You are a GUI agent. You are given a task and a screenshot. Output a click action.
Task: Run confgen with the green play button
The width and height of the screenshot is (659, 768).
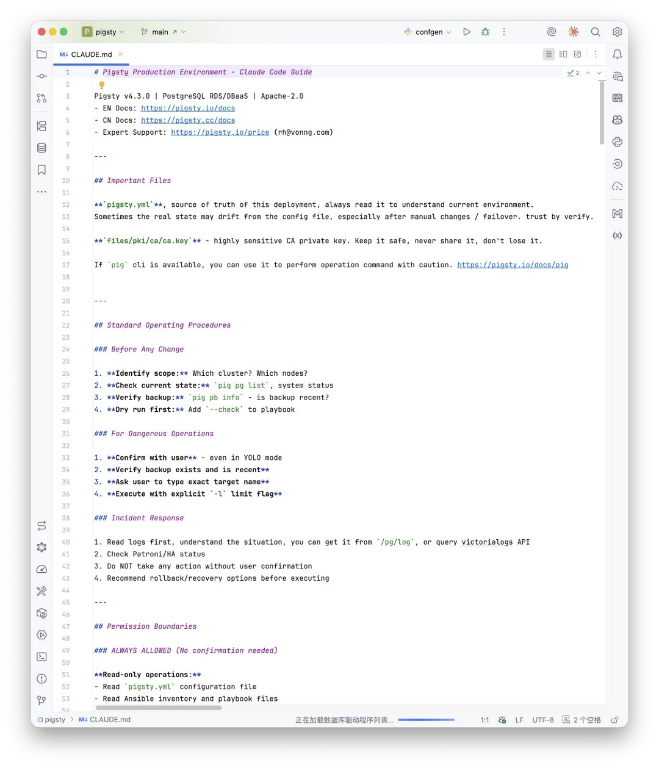(466, 32)
